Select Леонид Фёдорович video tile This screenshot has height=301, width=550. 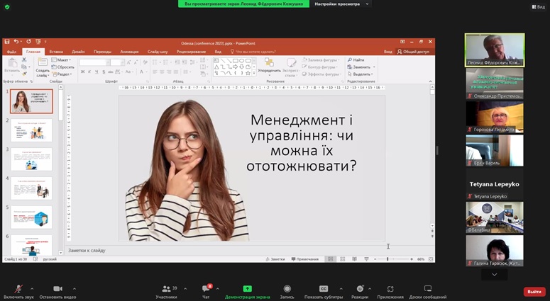pyautogui.click(x=495, y=50)
